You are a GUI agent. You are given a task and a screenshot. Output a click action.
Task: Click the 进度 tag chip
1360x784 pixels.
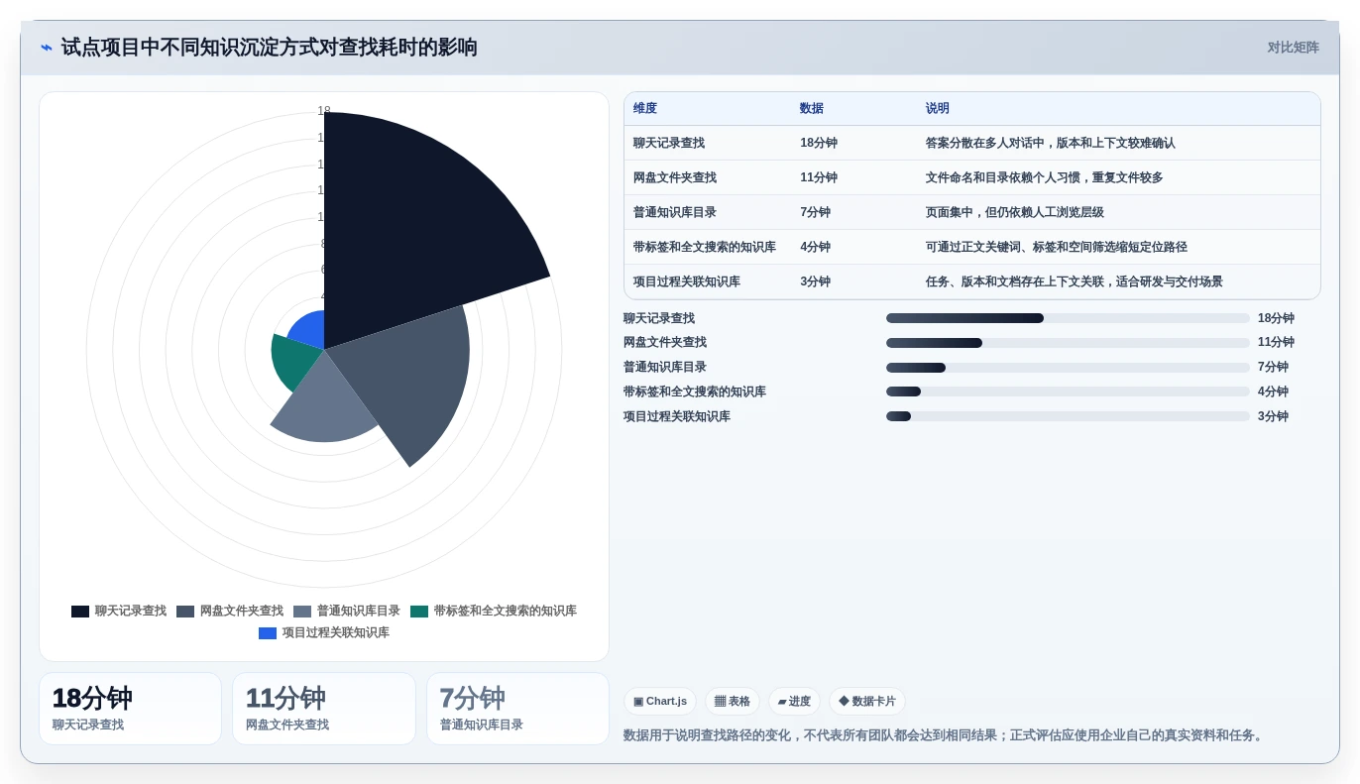pos(794,702)
